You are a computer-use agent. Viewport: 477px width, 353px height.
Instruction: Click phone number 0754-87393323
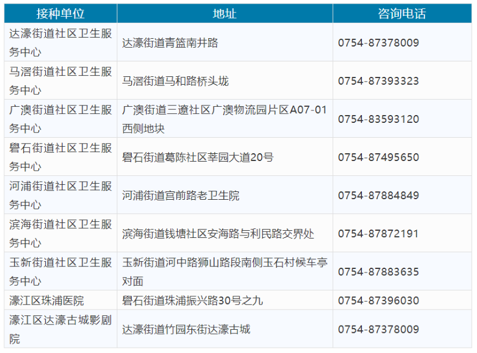pyautogui.click(x=378, y=81)
